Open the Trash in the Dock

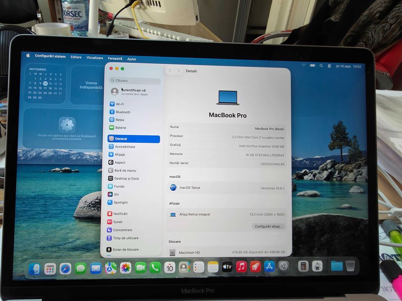click(350, 266)
